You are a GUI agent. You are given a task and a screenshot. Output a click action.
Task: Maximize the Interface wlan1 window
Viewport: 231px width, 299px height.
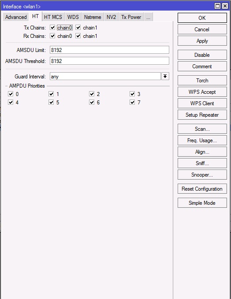217,6
